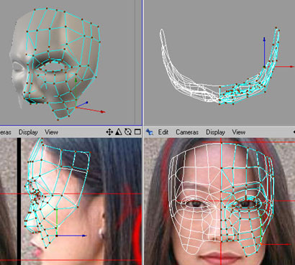Click the blue pin icon beside Edit

(x=150, y=132)
